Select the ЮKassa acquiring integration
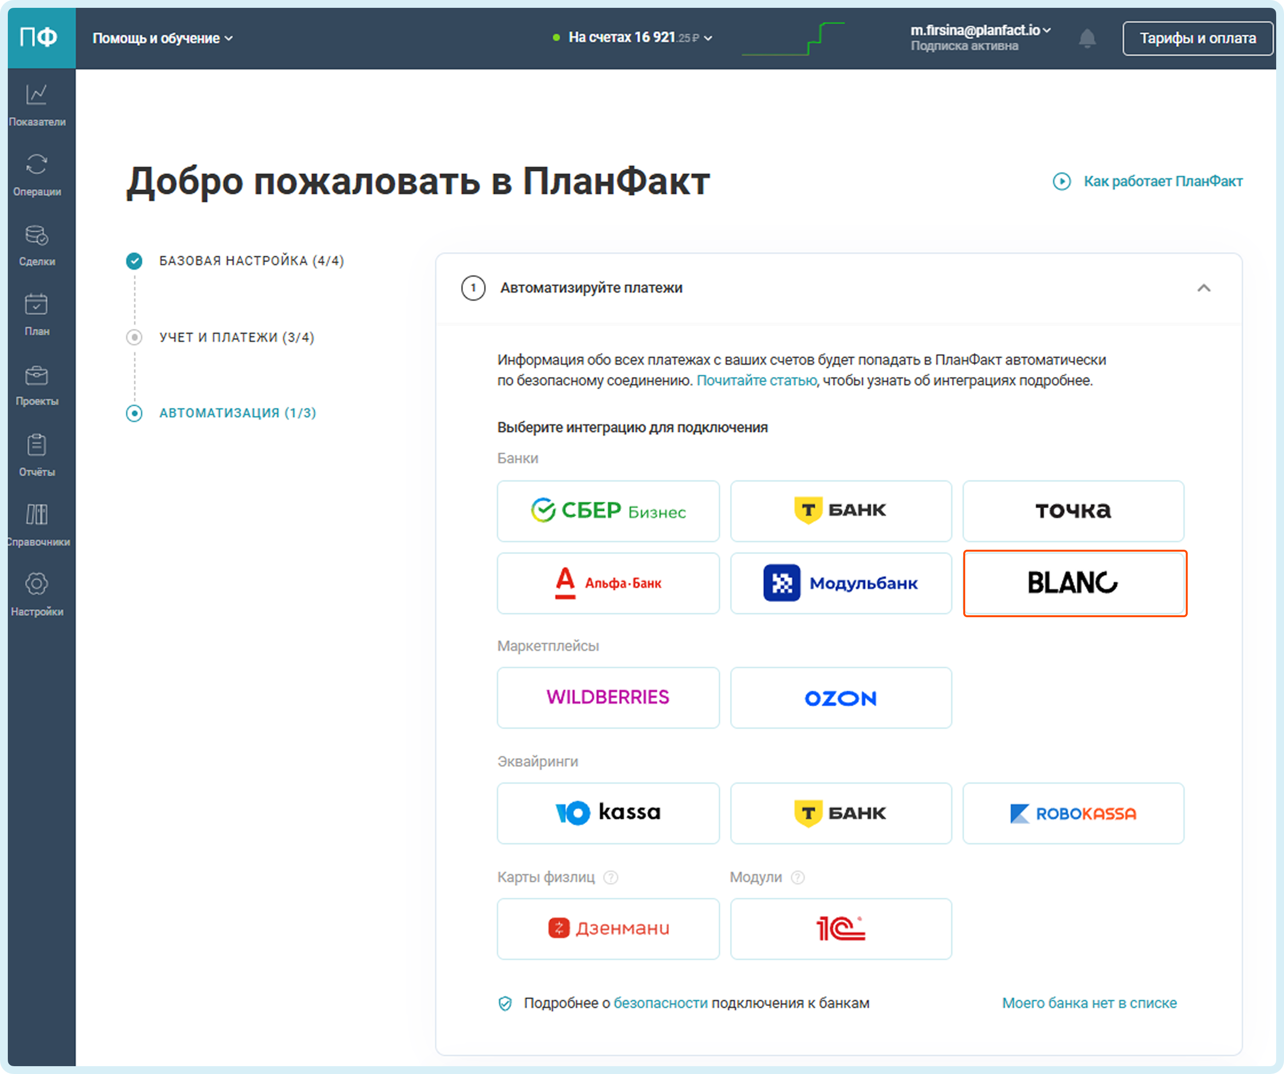 point(608,813)
